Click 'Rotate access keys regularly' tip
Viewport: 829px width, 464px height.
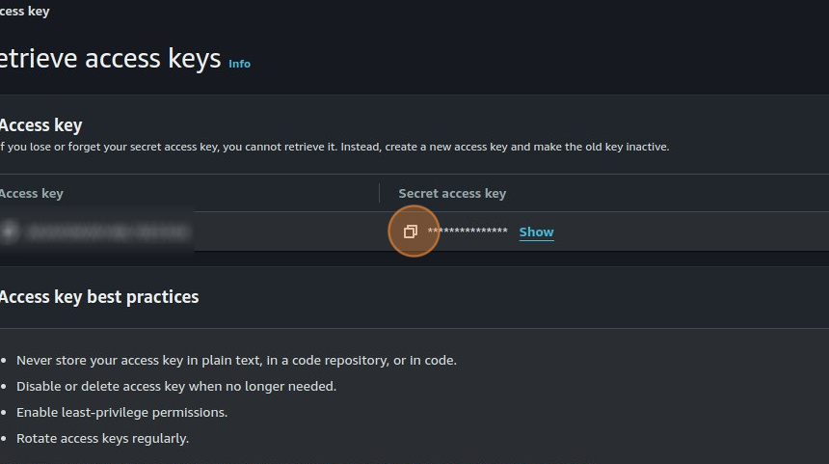pos(102,439)
